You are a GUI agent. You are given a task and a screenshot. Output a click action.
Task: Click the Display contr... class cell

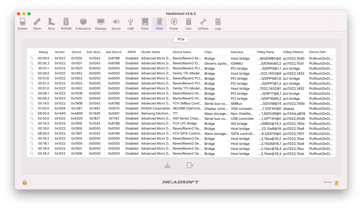point(217,108)
